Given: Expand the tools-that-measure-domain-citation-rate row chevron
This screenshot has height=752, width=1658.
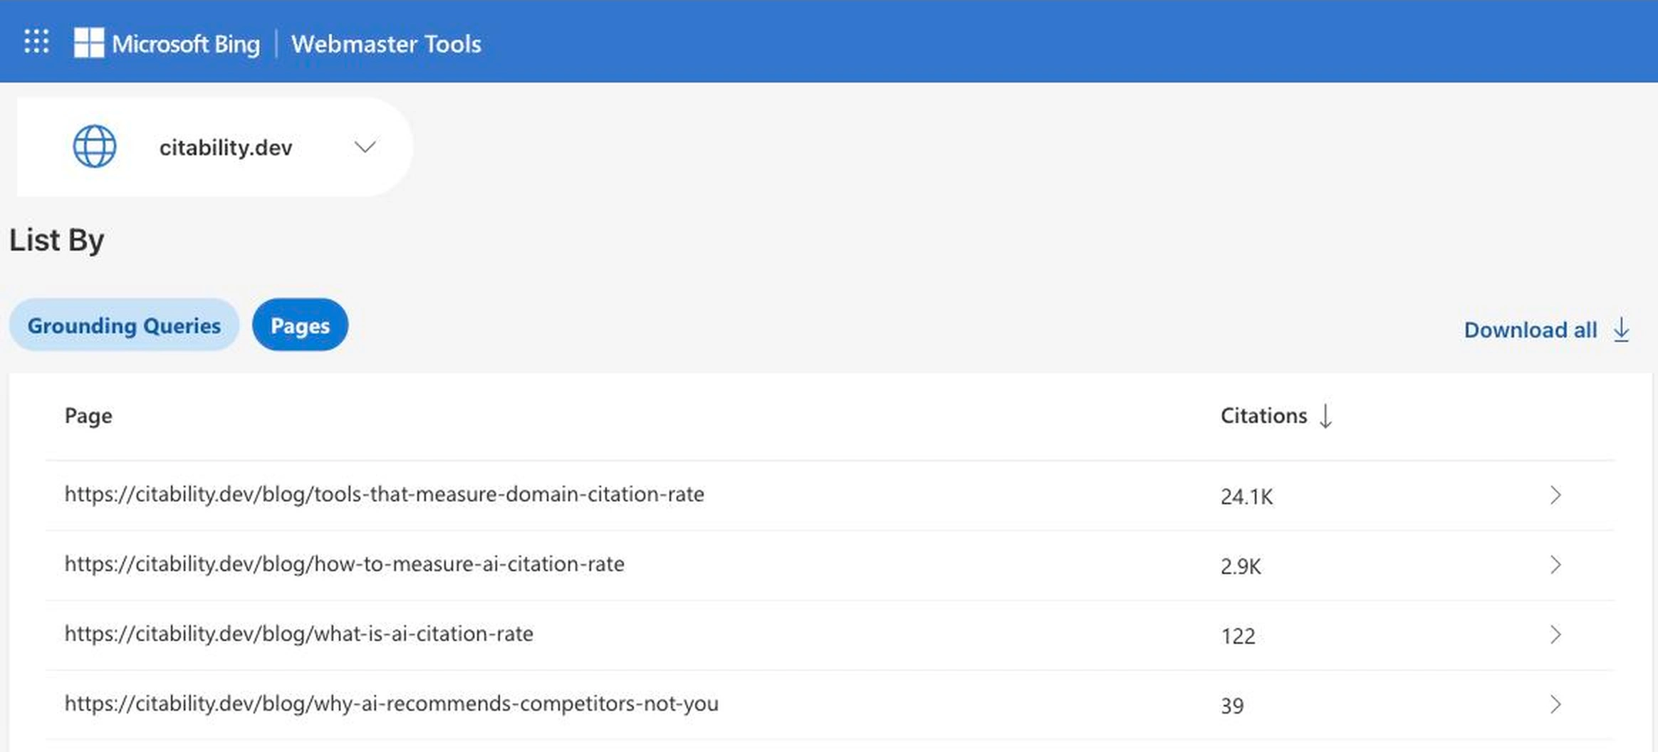Looking at the screenshot, I should (1555, 495).
